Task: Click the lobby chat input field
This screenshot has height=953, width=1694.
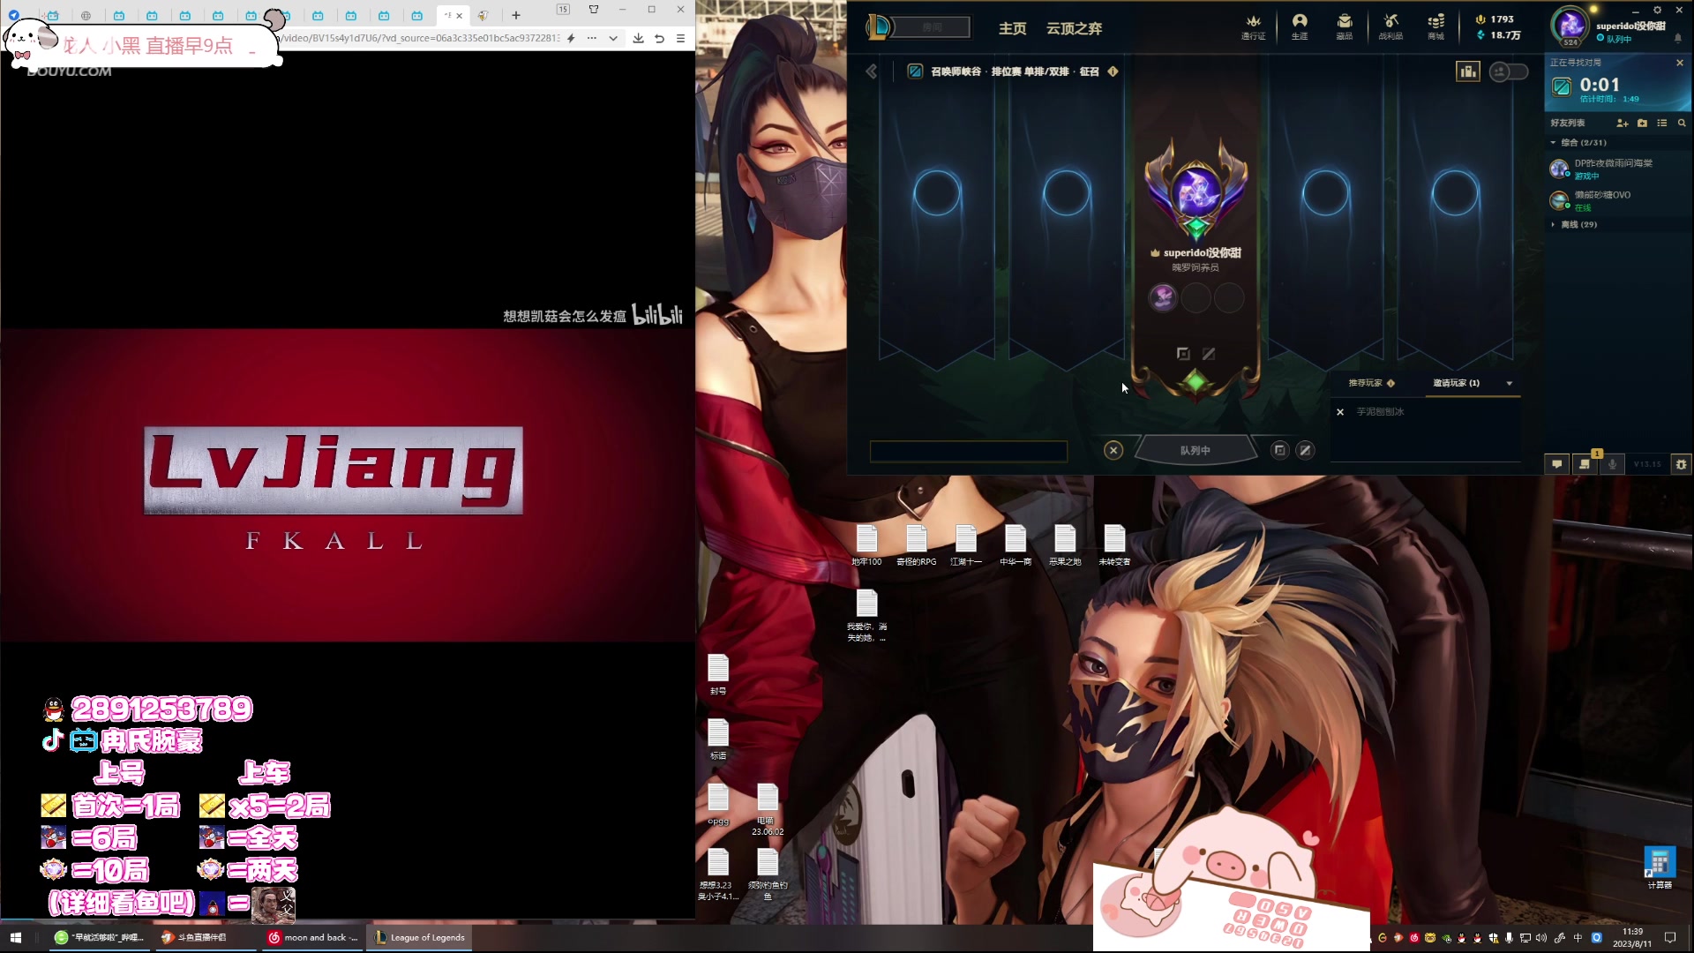Action: click(x=969, y=452)
